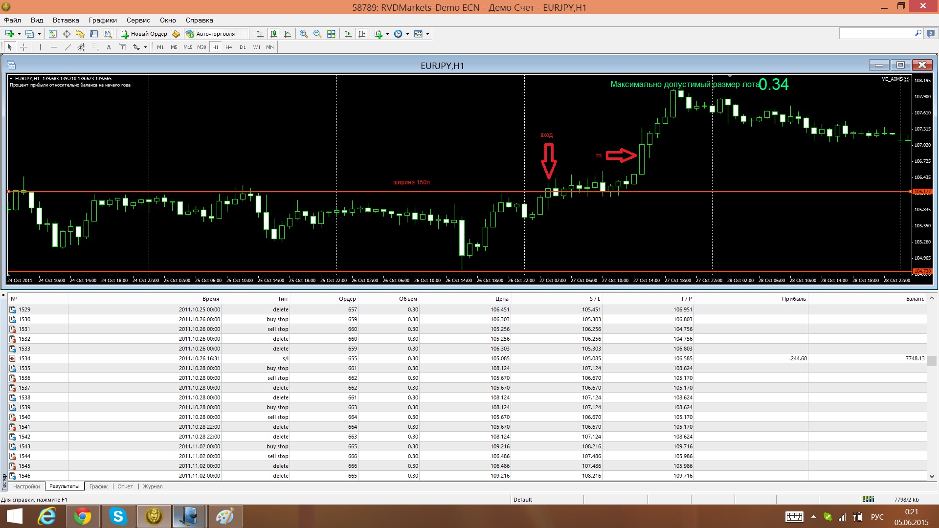Select the Cursor arrow tool
This screenshot has width=939, height=528.
9,47
